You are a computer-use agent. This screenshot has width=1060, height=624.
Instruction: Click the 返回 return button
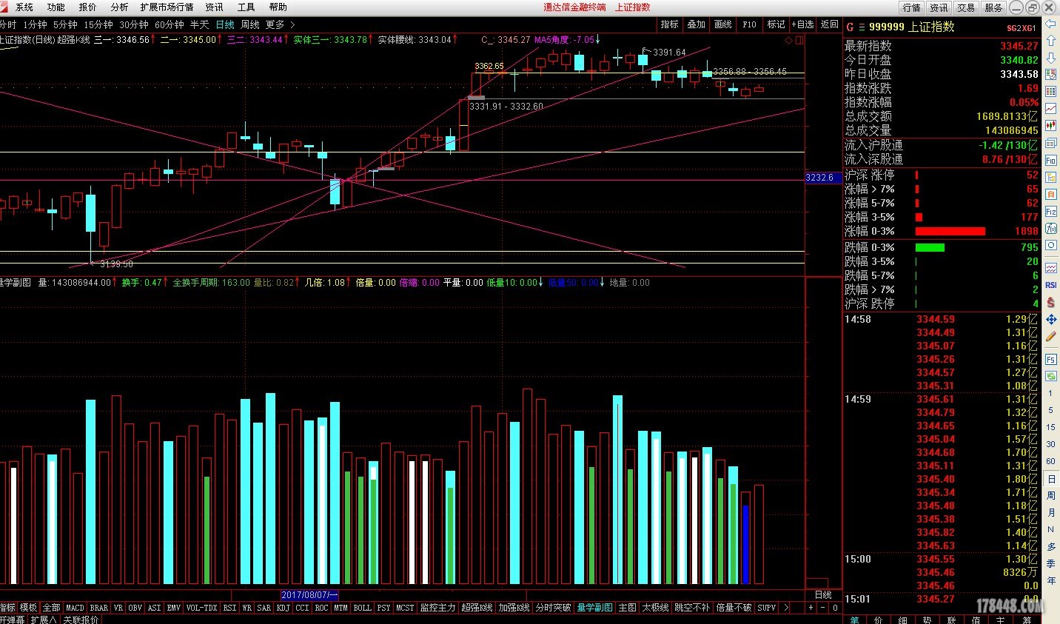(x=829, y=24)
